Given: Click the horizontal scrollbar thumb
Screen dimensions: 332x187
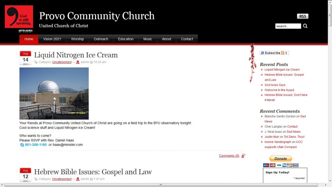Looking at the screenshot, I should pyautogui.click(x=161, y=185).
